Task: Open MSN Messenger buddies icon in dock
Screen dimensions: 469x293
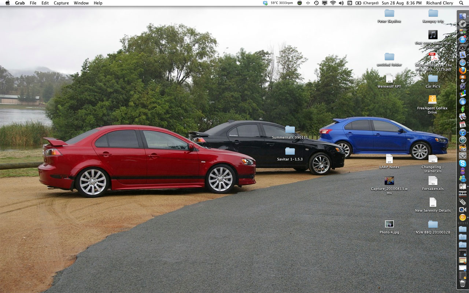Action: point(462,178)
